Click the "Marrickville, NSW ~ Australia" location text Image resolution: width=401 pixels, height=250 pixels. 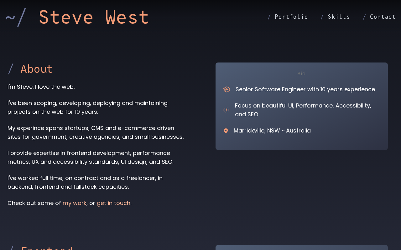(x=272, y=131)
